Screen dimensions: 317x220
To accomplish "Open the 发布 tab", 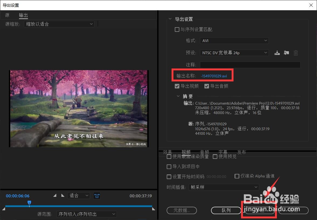I will click(x=242, y=152).
